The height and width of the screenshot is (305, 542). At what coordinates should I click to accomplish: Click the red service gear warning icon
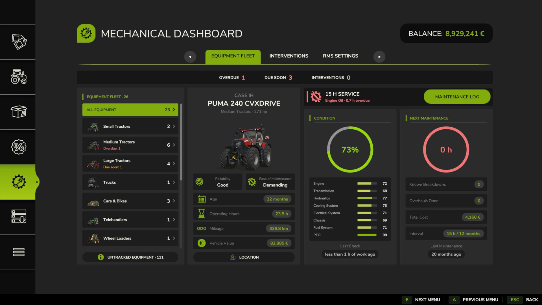tap(316, 97)
